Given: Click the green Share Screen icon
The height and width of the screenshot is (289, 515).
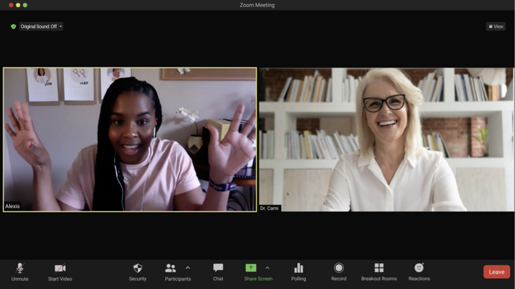Looking at the screenshot, I should coord(251,268).
